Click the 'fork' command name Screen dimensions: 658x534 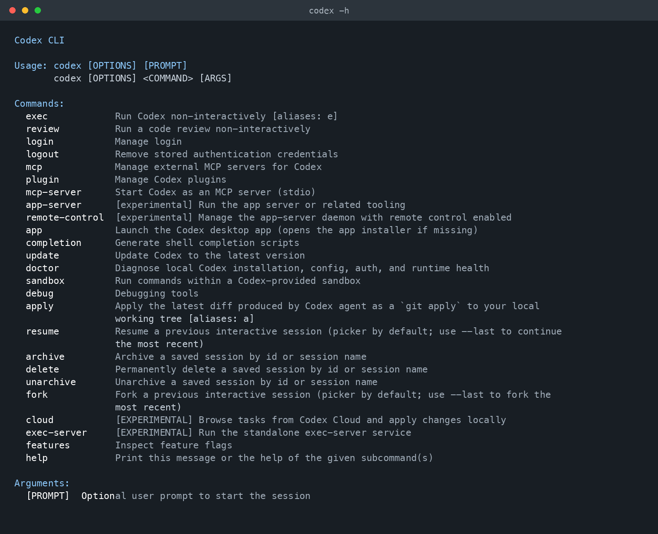37,395
